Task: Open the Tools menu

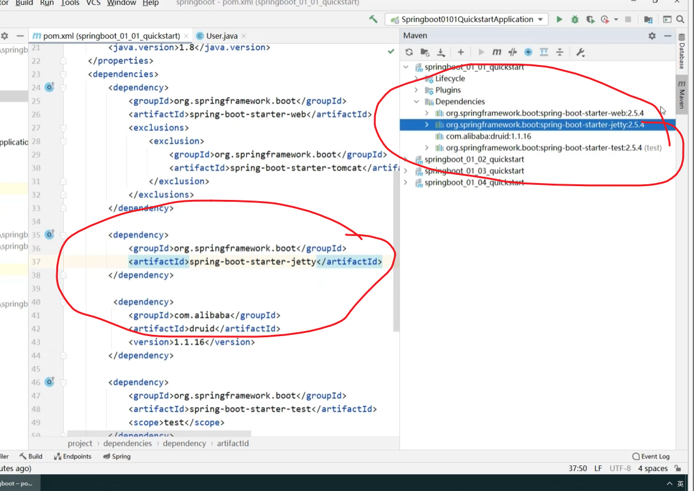Action: (70, 3)
